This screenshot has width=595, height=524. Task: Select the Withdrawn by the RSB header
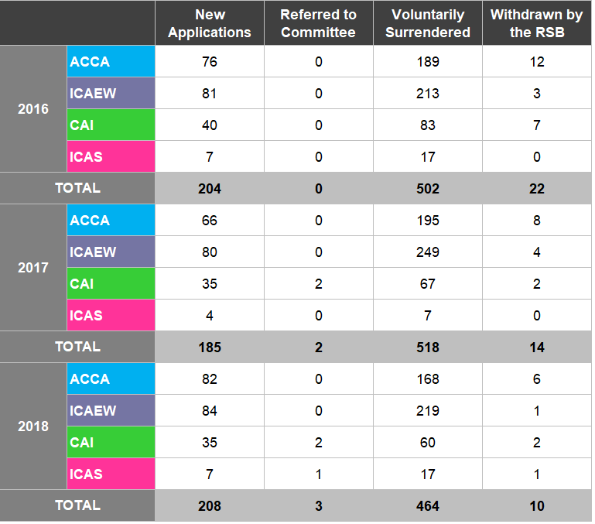point(537,23)
